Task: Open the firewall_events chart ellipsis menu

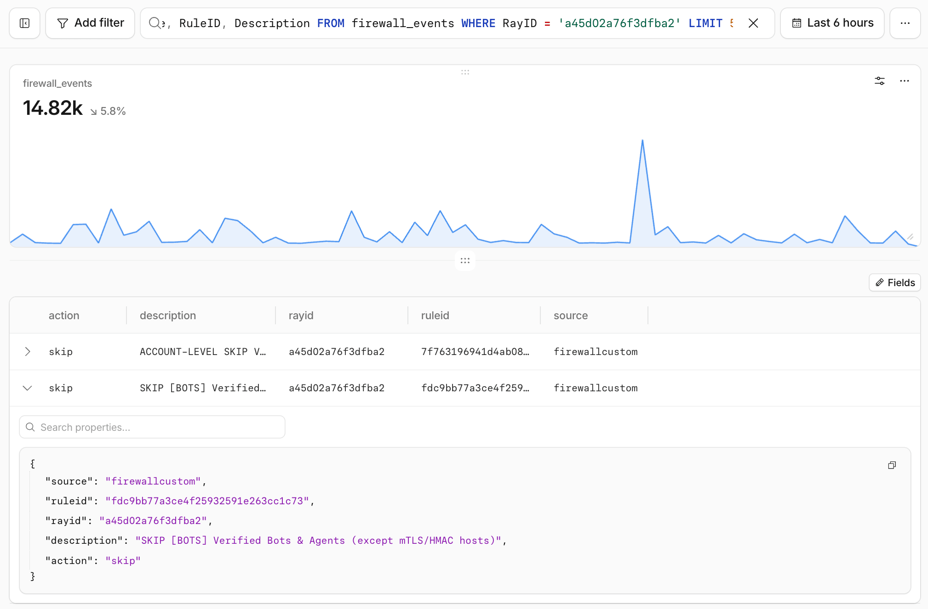Action: [x=905, y=81]
